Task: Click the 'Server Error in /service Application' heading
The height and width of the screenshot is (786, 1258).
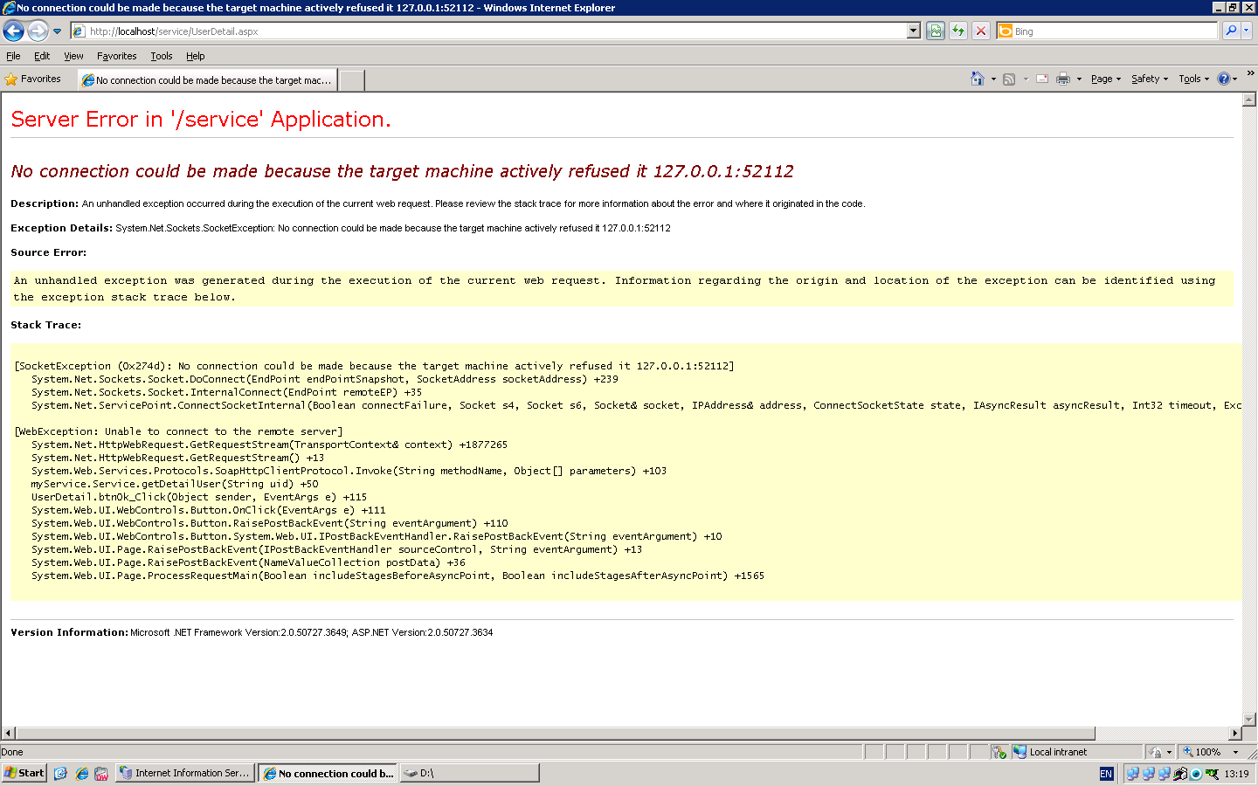Action: (201, 120)
